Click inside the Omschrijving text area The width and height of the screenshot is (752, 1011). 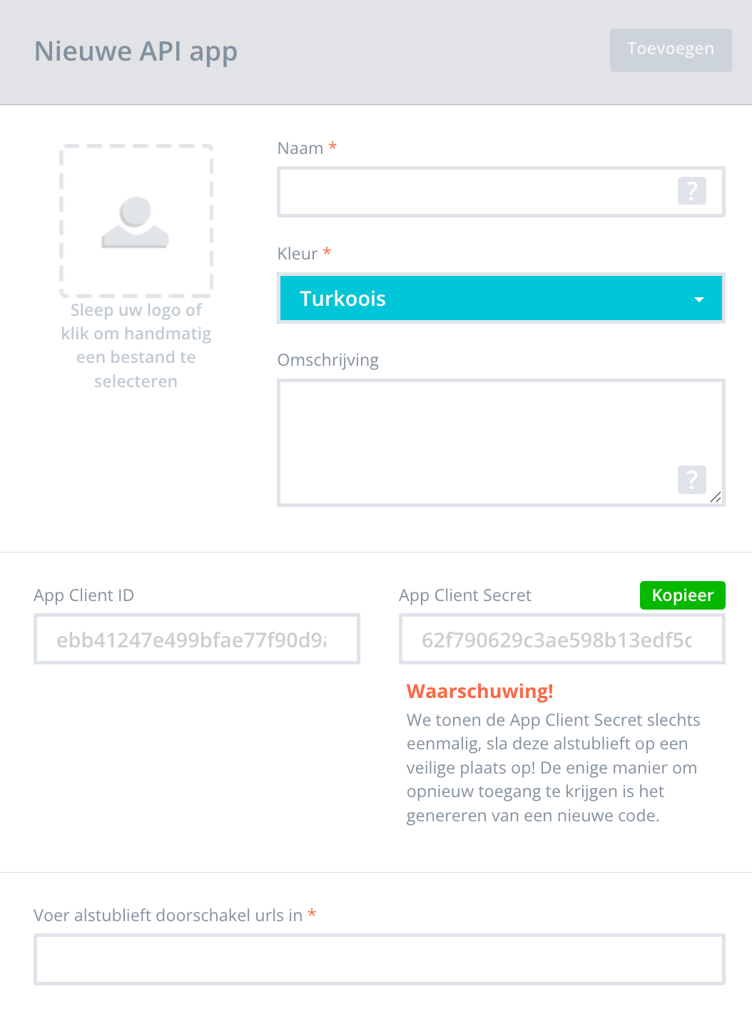pos(501,443)
